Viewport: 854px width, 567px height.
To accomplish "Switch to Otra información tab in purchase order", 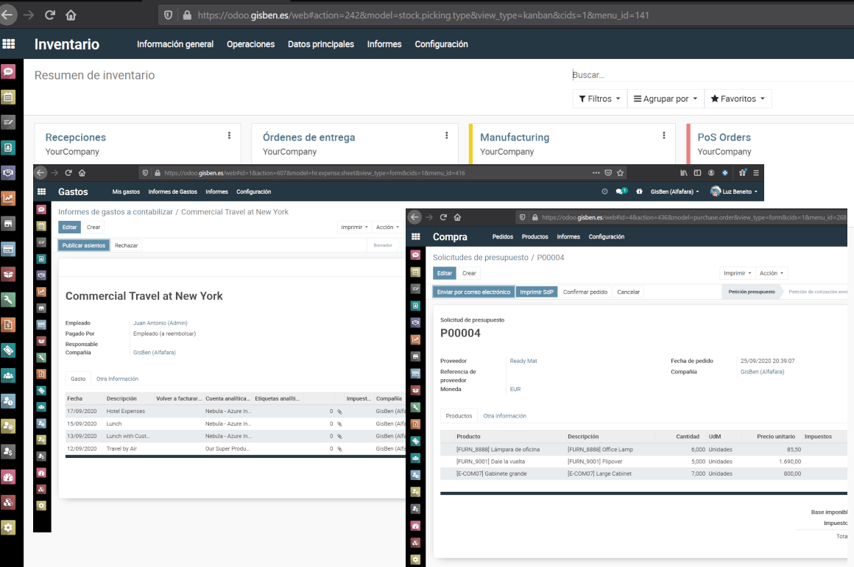I will [x=504, y=416].
